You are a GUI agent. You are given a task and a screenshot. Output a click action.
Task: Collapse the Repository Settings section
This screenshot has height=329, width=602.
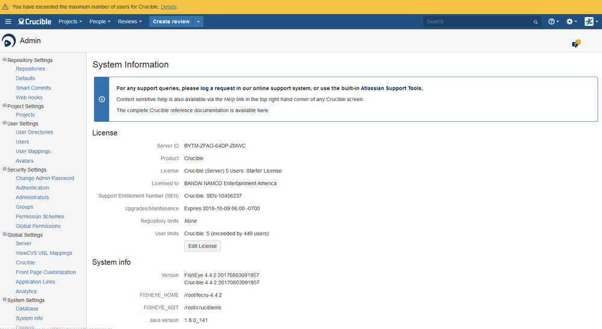pyautogui.click(x=5, y=60)
